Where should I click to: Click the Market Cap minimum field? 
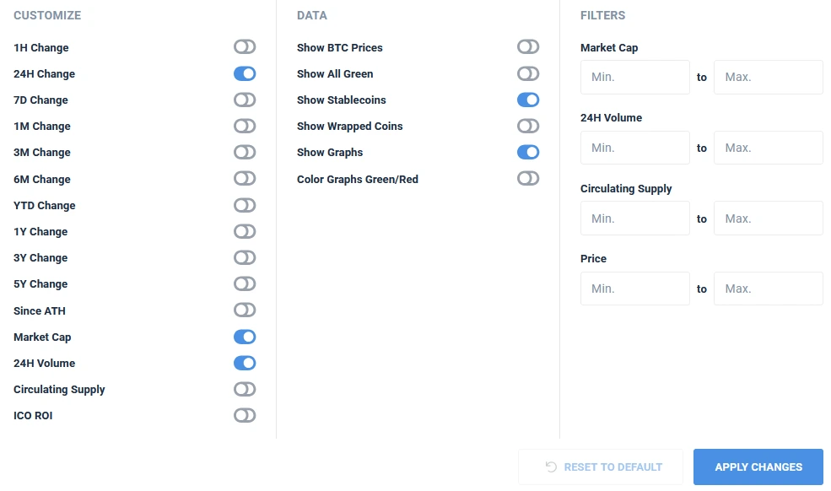click(x=634, y=77)
